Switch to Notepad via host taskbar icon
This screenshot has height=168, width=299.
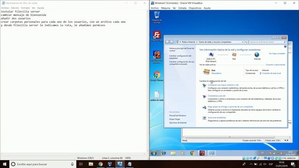pyautogui.click(x=129, y=164)
